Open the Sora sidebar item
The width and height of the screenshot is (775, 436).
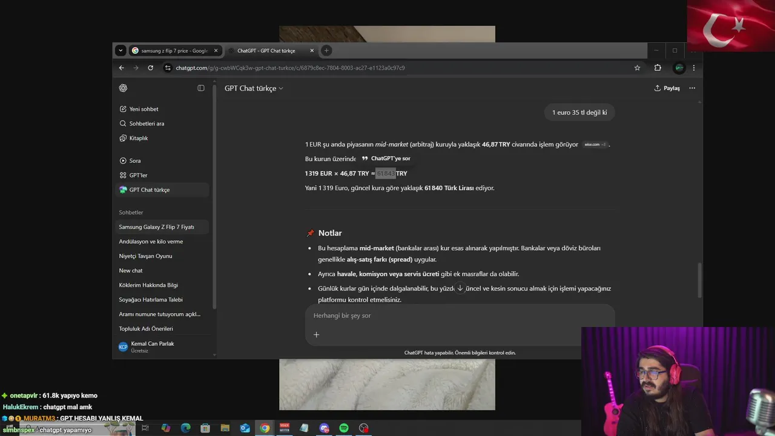point(162,160)
